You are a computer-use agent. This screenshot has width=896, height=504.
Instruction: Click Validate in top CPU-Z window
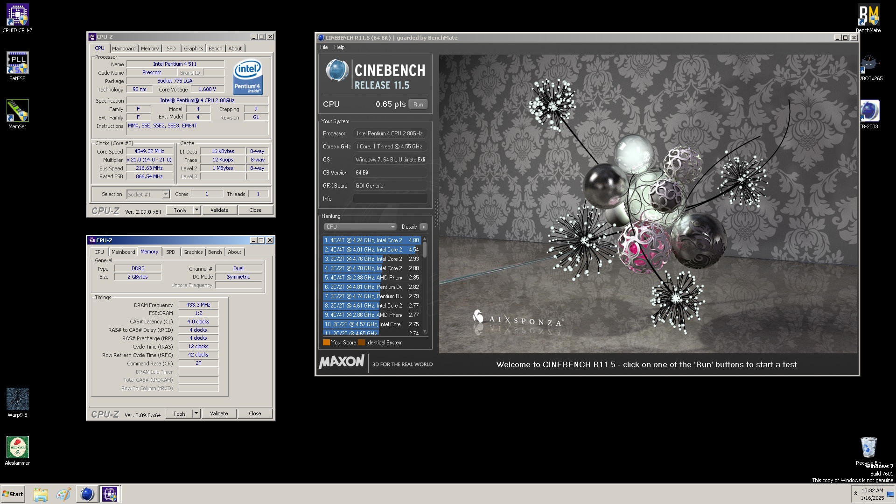coord(219,210)
